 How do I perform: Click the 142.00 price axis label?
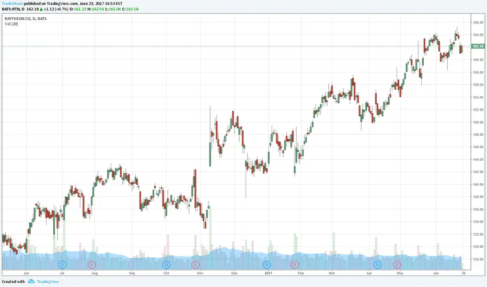[x=478, y=172]
